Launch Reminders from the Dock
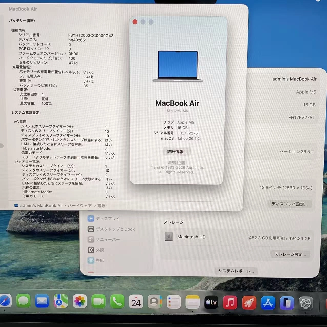Image resolution: width=327 pixels, height=327 pixels. 173,302
